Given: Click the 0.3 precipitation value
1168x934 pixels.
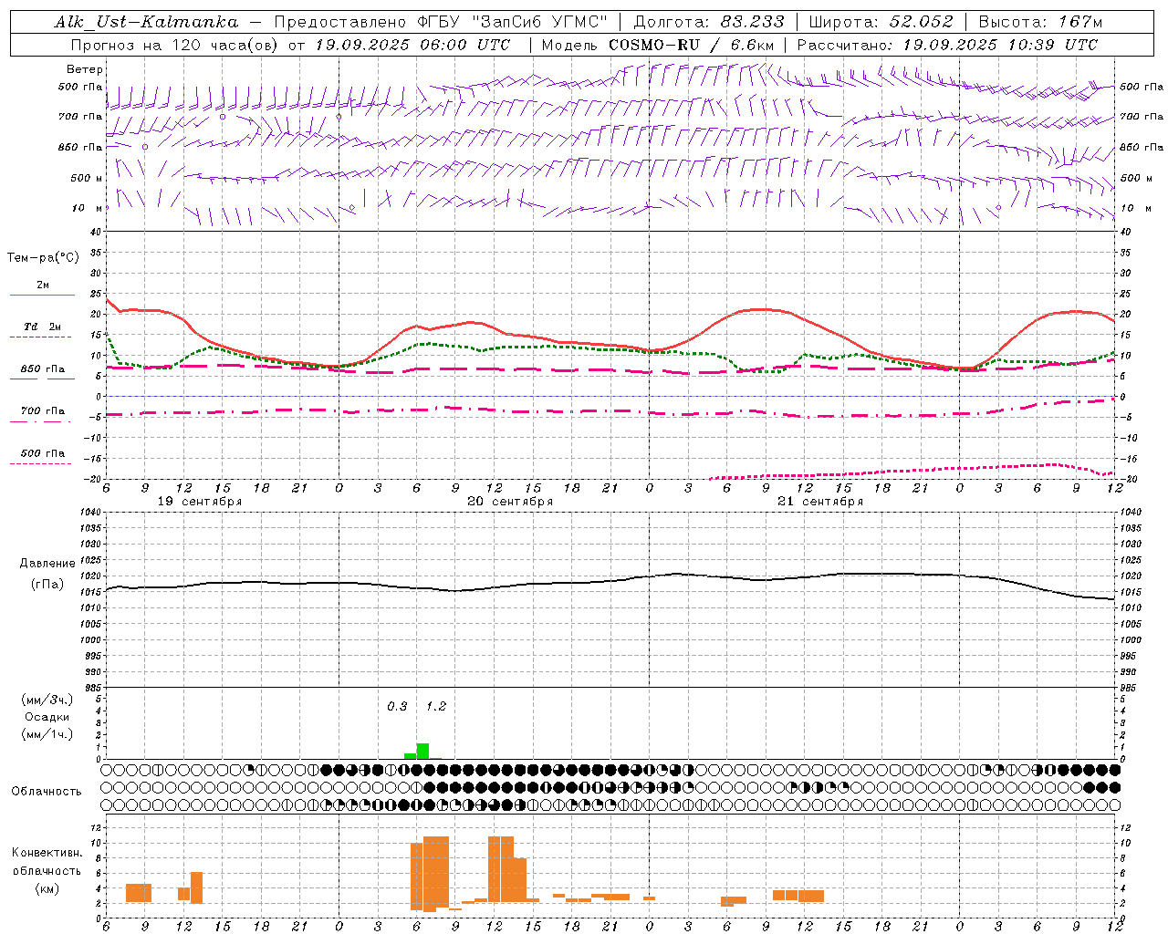Looking at the screenshot, I should point(397,706).
